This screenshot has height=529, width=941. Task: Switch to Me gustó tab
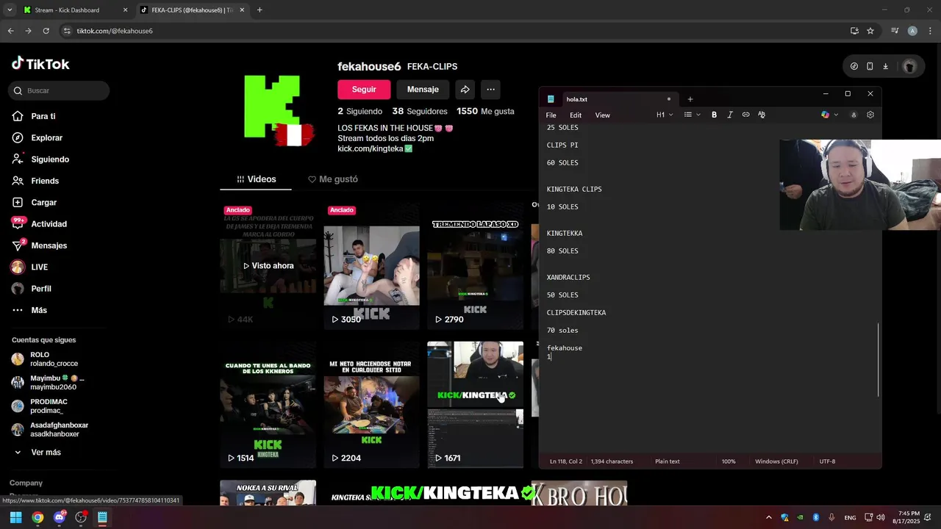[333, 179]
